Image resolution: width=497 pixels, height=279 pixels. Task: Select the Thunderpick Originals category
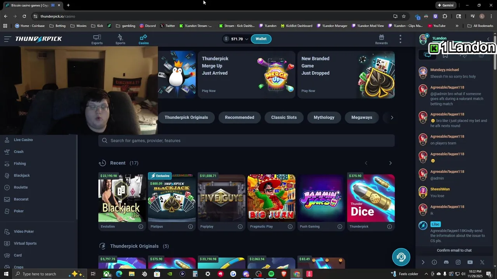click(186, 117)
